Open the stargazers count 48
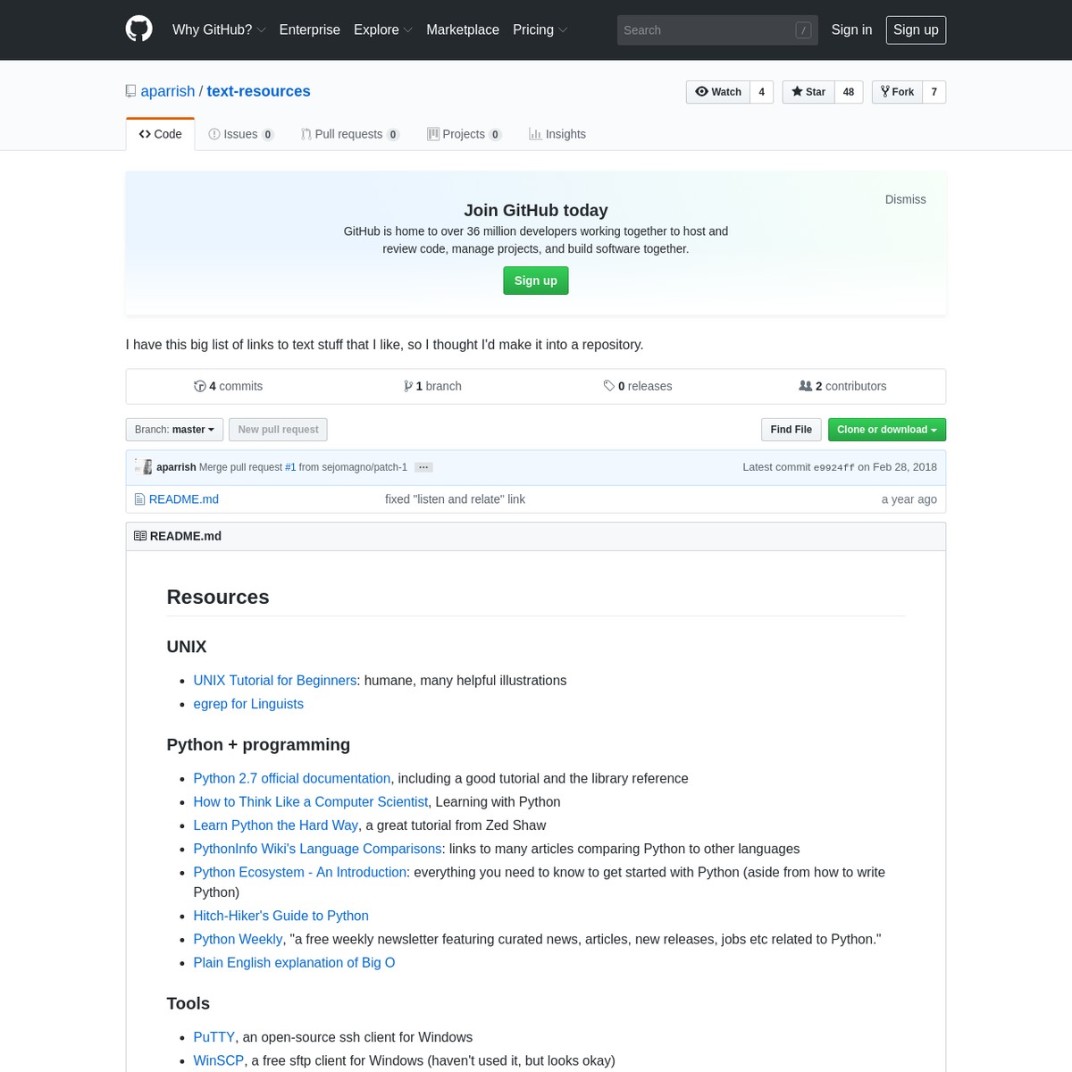This screenshot has height=1072, width=1072. [x=849, y=92]
